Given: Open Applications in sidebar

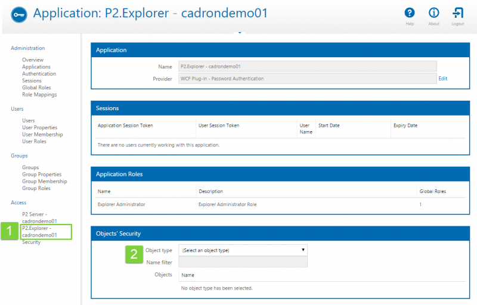Looking at the screenshot, I should pos(36,67).
